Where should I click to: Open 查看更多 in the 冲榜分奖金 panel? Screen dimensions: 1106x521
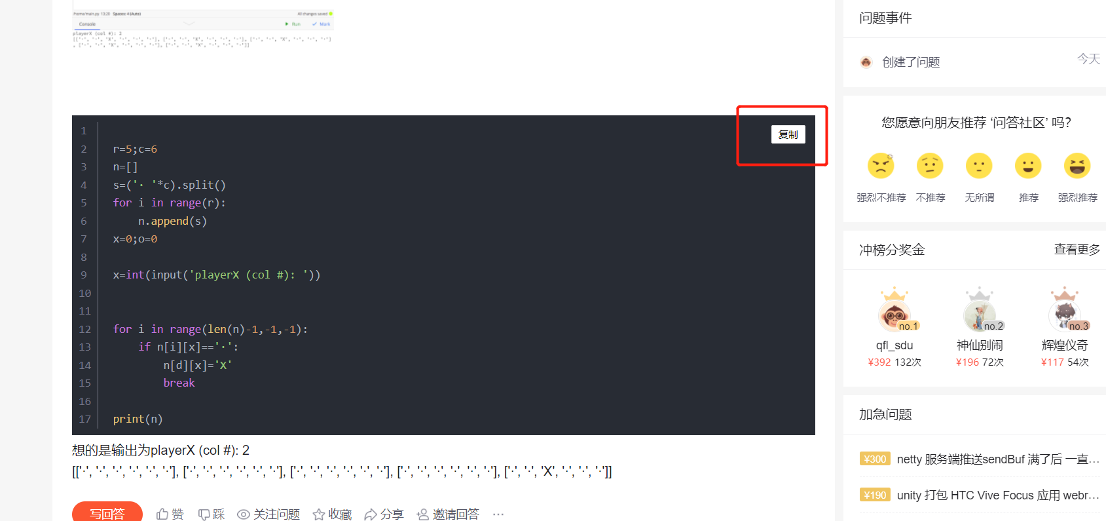pos(1077,250)
